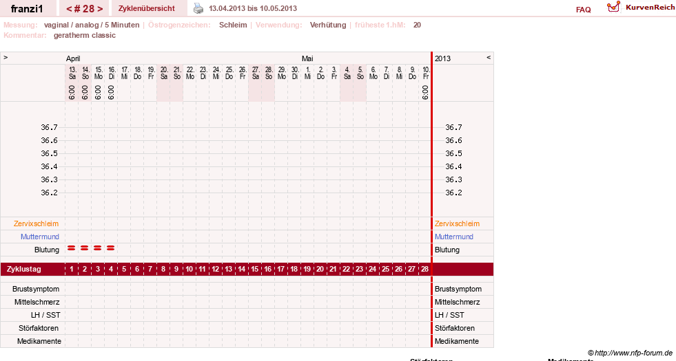Click the date range 13.04.2013 bis 10.05.2013

[253, 8]
